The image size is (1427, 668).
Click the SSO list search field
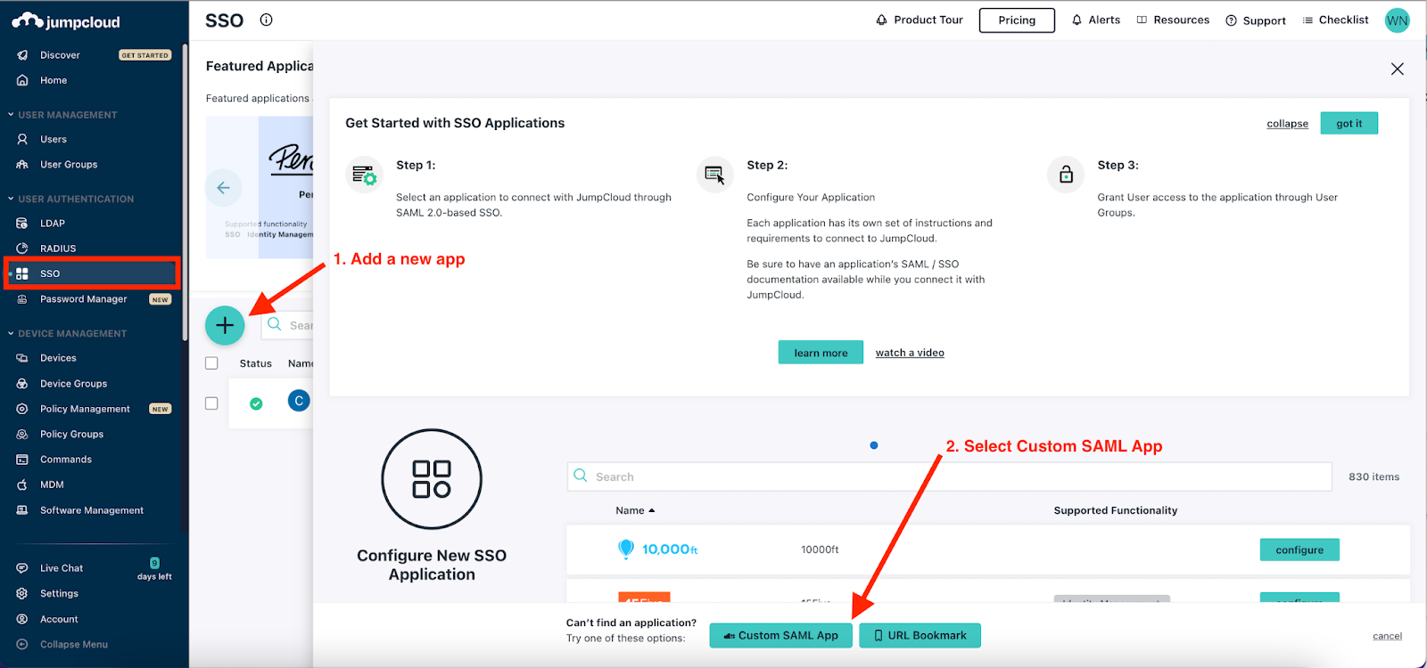pyautogui.click(x=287, y=325)
